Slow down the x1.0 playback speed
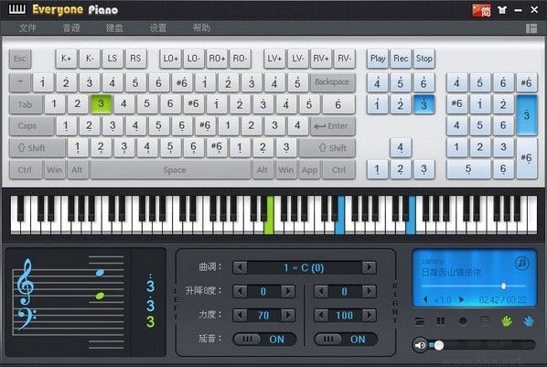The width and height of the screenshot is (547, 367). point(425,299)
